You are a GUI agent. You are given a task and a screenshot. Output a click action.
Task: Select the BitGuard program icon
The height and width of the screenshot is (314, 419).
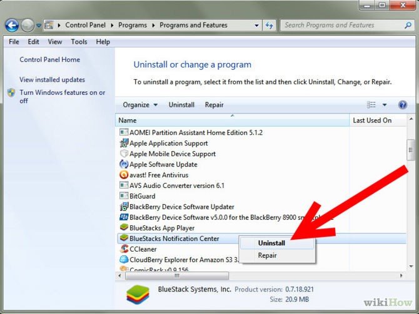click(124, 196)
